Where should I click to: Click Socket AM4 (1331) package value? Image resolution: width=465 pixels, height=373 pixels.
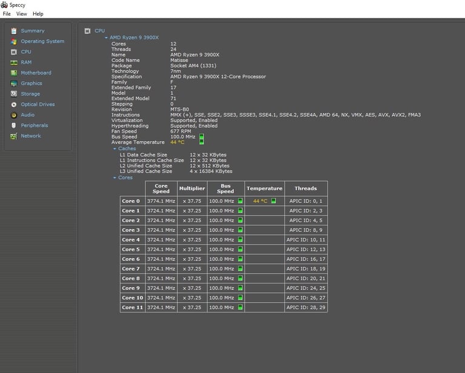pos(193,65)
